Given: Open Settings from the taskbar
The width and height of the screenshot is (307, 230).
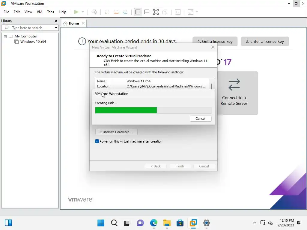Looking at the screenshot, I should tap(206, 223).
